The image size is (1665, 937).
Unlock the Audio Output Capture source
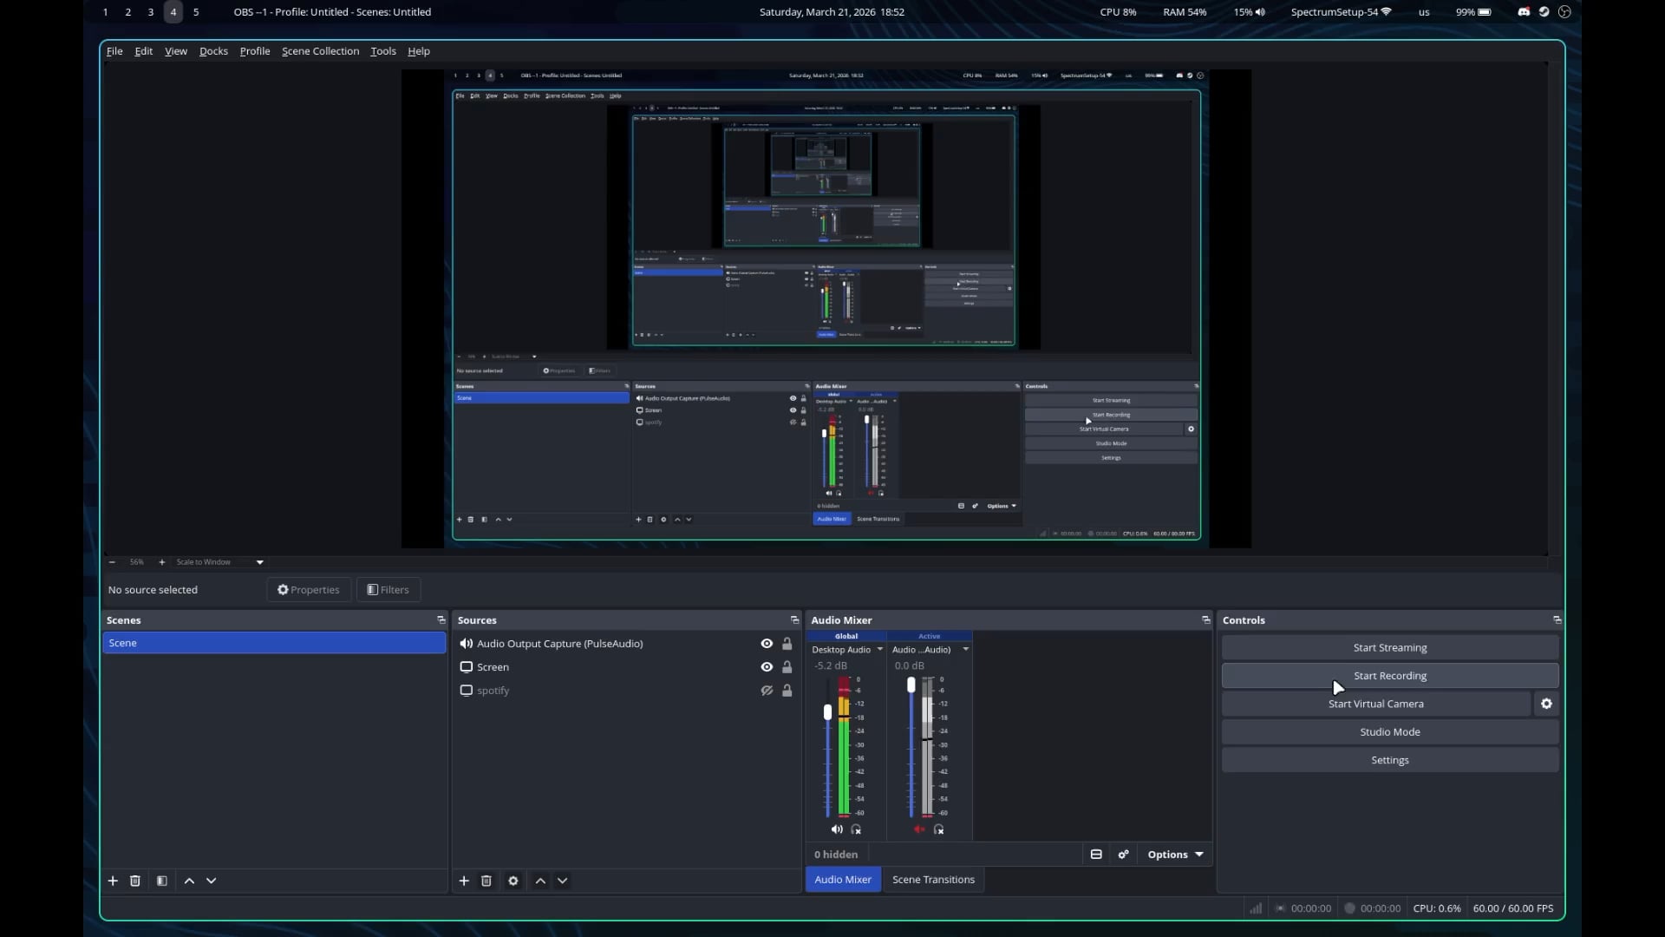coord(787,644)
